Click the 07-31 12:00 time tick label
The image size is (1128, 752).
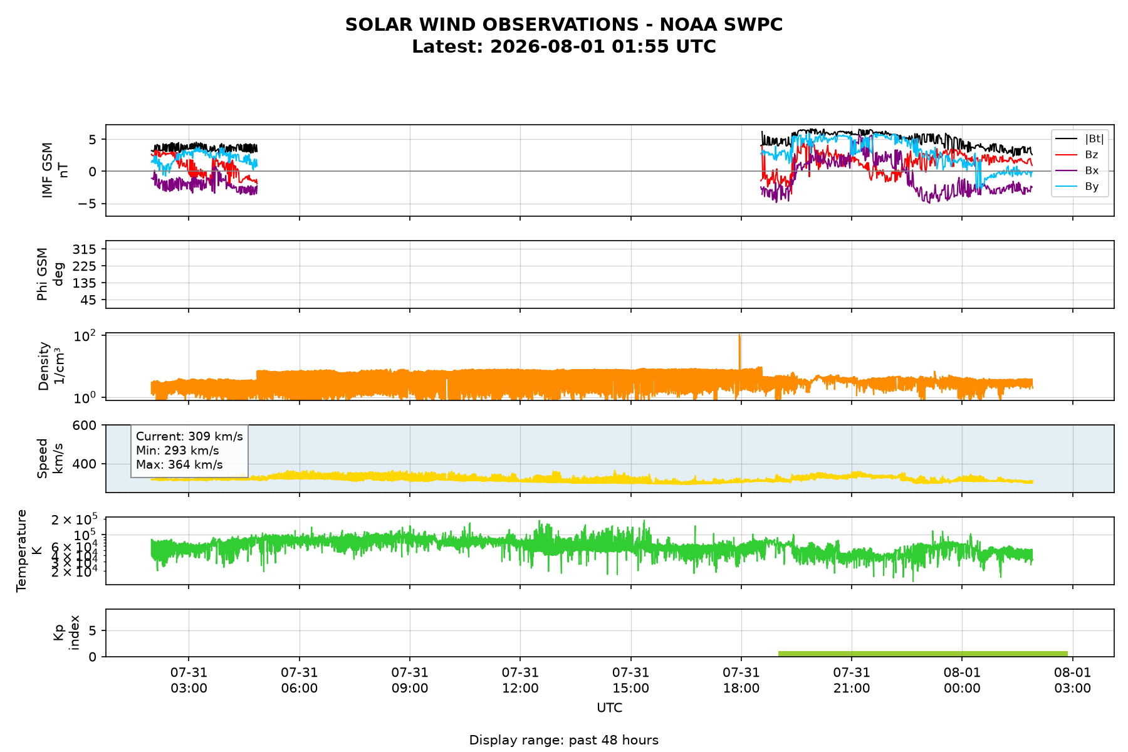[520, 680]
